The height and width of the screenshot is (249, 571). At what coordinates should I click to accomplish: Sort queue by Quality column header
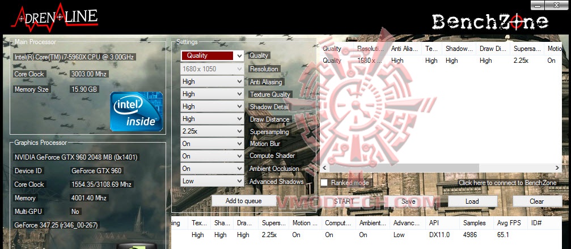point(336,49)
